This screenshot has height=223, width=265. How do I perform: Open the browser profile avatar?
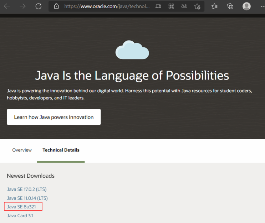(246, 6)
